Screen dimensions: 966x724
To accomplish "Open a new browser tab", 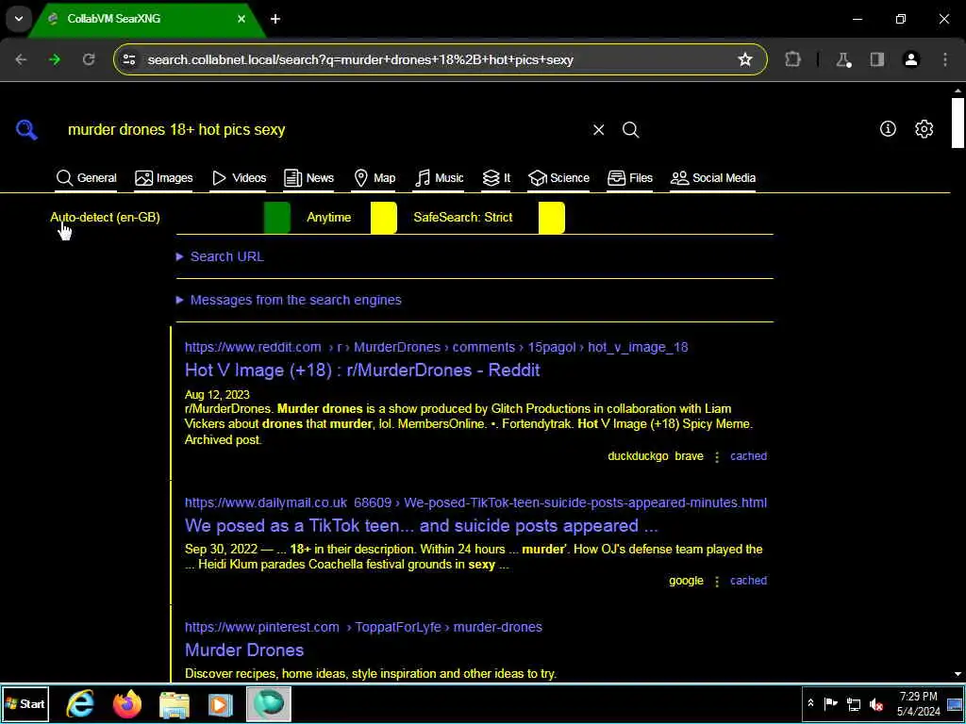I will pos(275,19).
